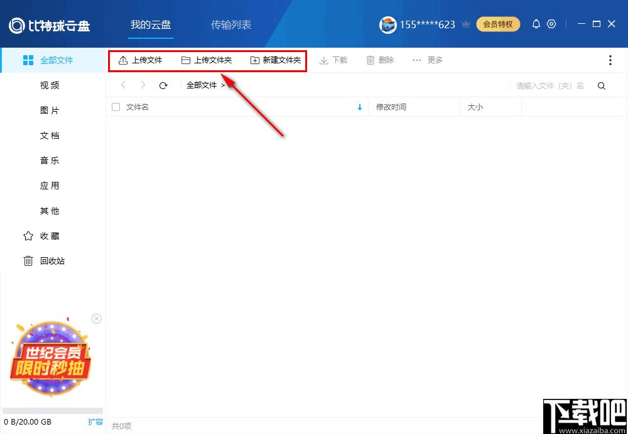
Task: Focus the 请输入文件(夹)名 search field
Action: [x=550, y=85]
